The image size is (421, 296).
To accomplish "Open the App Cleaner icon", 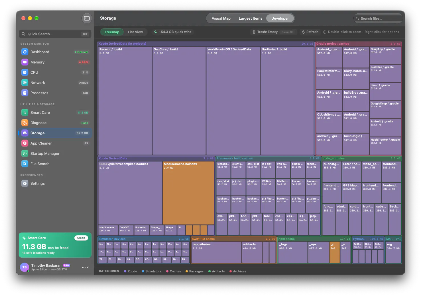I will click(x=25, y=143).
